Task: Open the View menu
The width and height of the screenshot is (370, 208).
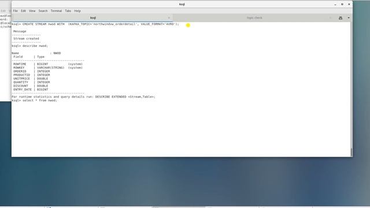Action: coord(32,11)
